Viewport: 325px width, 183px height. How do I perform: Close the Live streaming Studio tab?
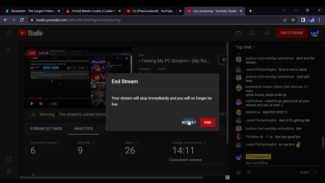tap(241, 11)
